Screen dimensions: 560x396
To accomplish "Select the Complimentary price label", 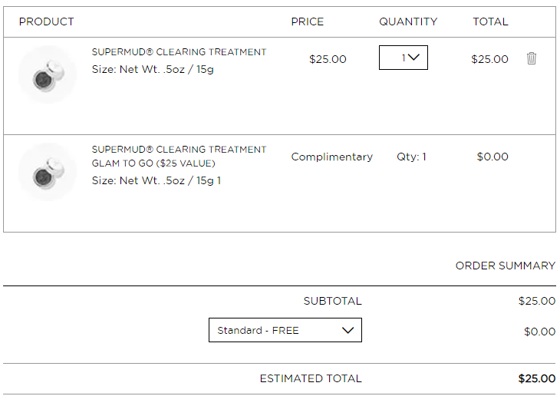I will [332, 157].
